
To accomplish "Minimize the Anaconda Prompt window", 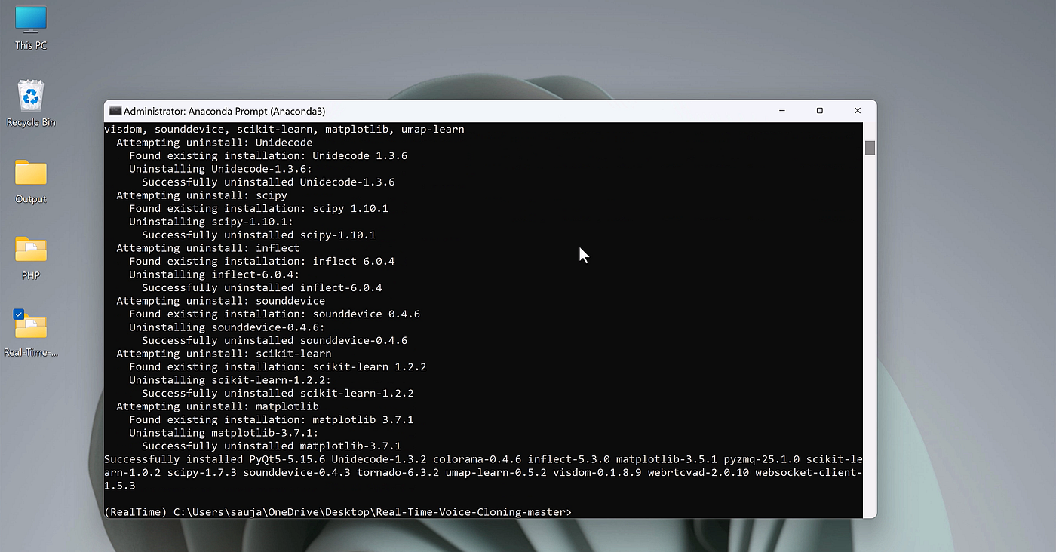I will coord(782,111).
